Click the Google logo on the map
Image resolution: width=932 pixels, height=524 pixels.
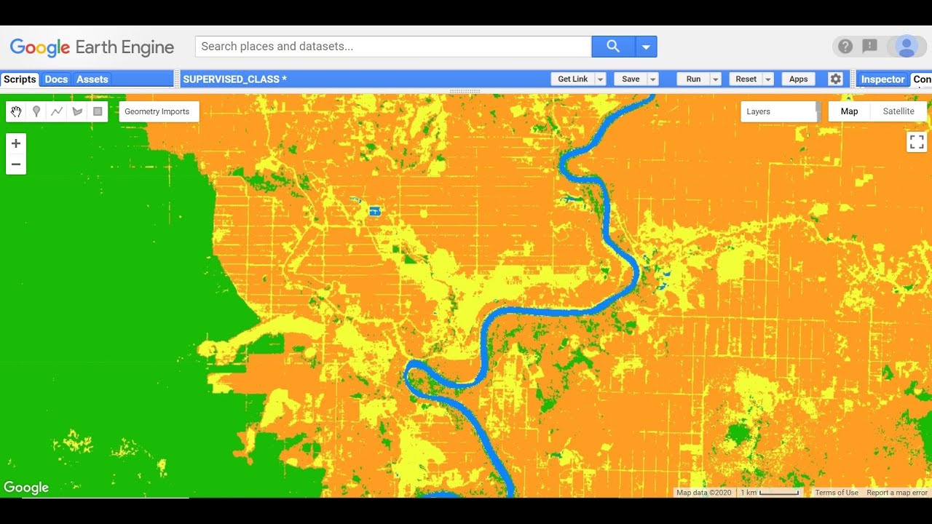(26, 488)
